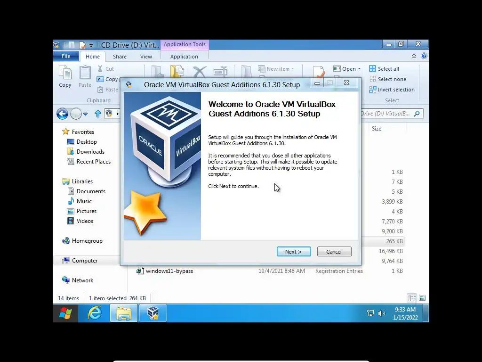Click the Properties checkmark icon
The image size is (482, 362).
click(x=319, y=72)
